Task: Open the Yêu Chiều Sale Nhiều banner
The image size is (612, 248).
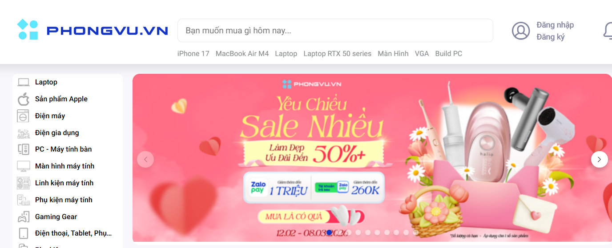Action: (x=372, y=158)
